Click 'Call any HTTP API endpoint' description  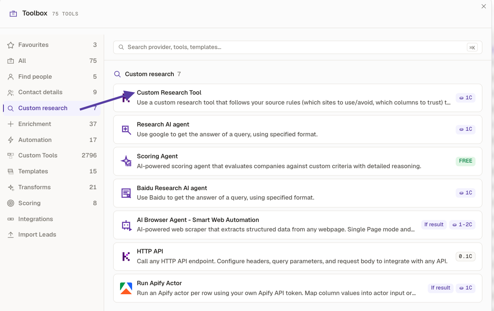coord(292,261)
